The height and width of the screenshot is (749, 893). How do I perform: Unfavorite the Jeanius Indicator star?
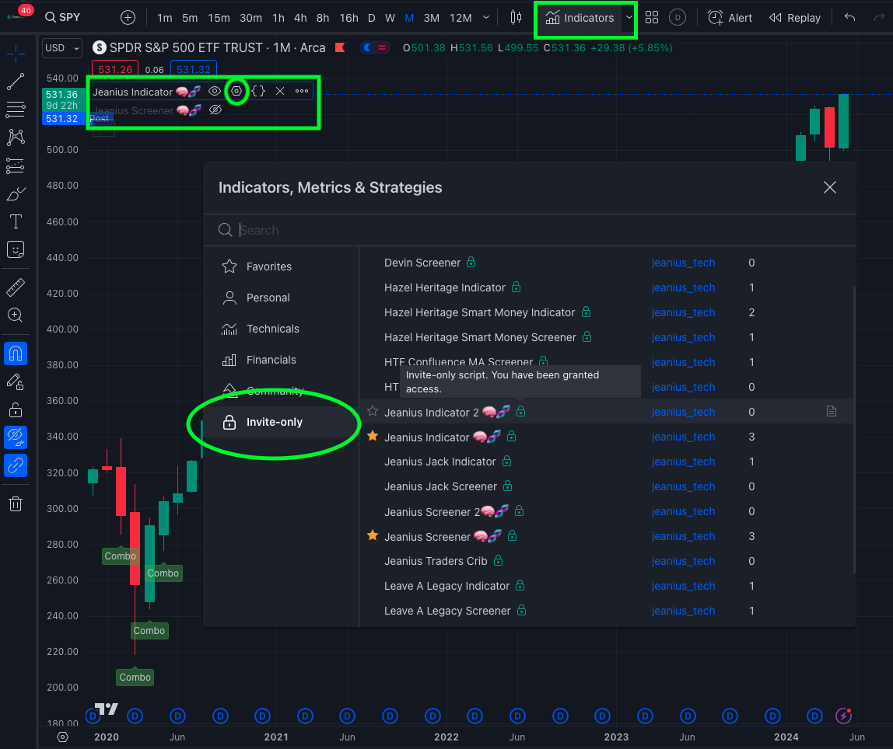(373, 436)
